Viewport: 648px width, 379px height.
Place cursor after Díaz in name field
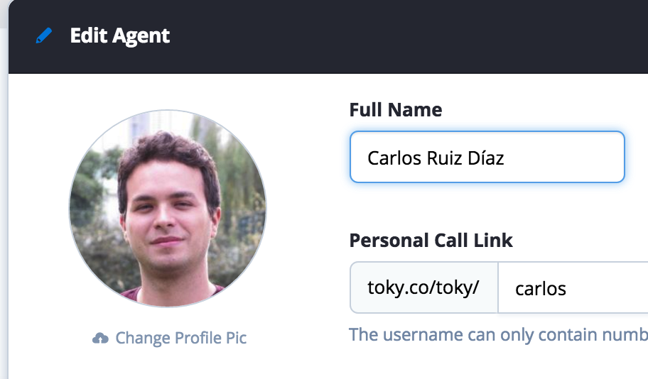click(505, 158)
